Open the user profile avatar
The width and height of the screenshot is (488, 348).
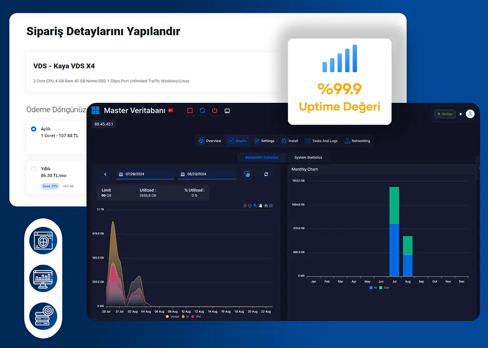pyautogui.click(x=470, y=114)
